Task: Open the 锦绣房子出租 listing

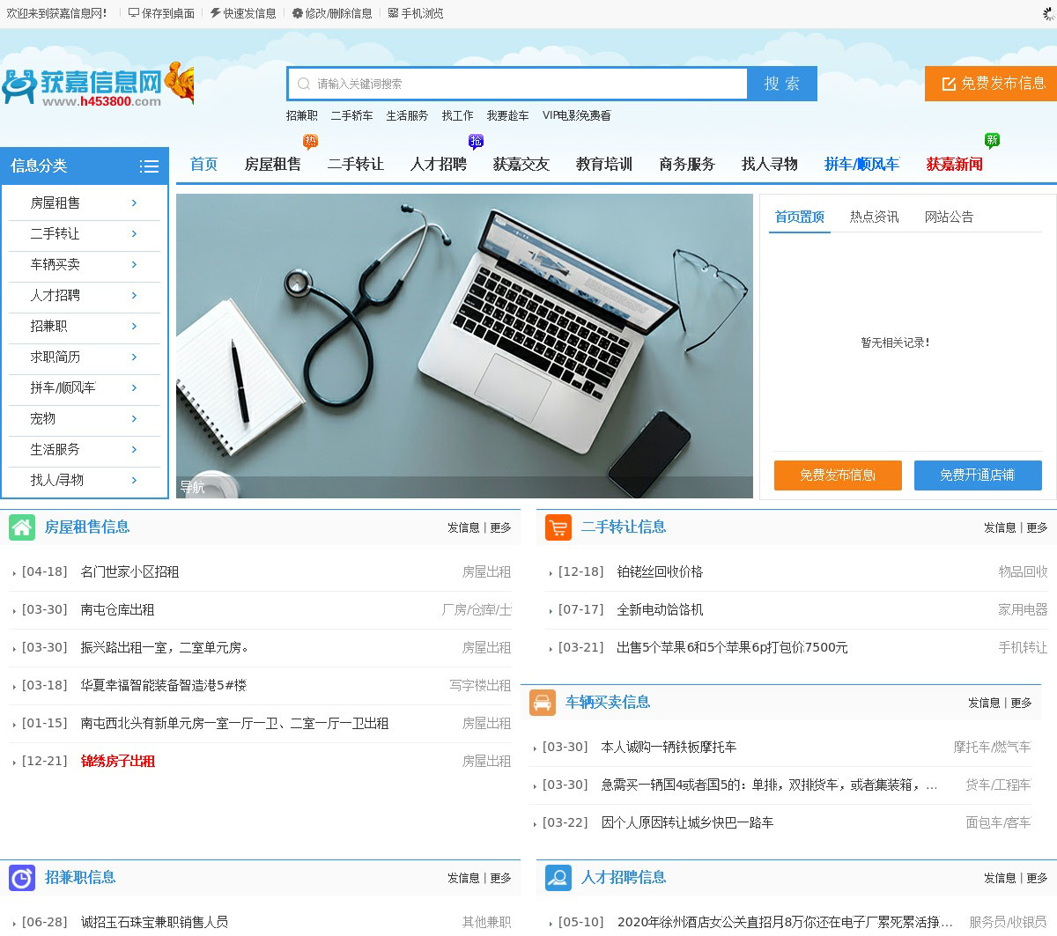Action: coord(118,762)
